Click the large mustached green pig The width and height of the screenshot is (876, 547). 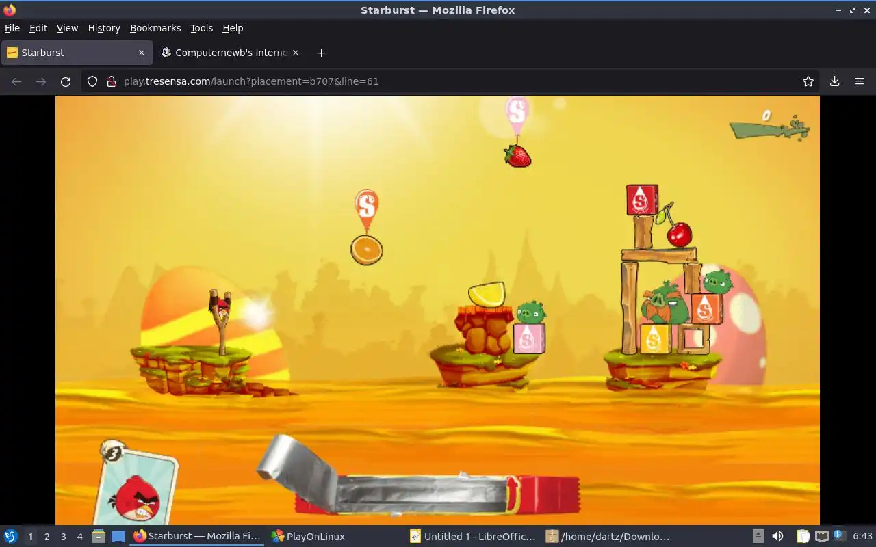[665, 304]
